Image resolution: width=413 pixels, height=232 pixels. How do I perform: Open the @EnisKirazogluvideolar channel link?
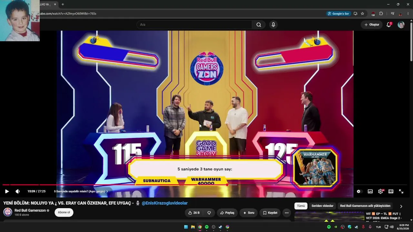coord(165,203)
